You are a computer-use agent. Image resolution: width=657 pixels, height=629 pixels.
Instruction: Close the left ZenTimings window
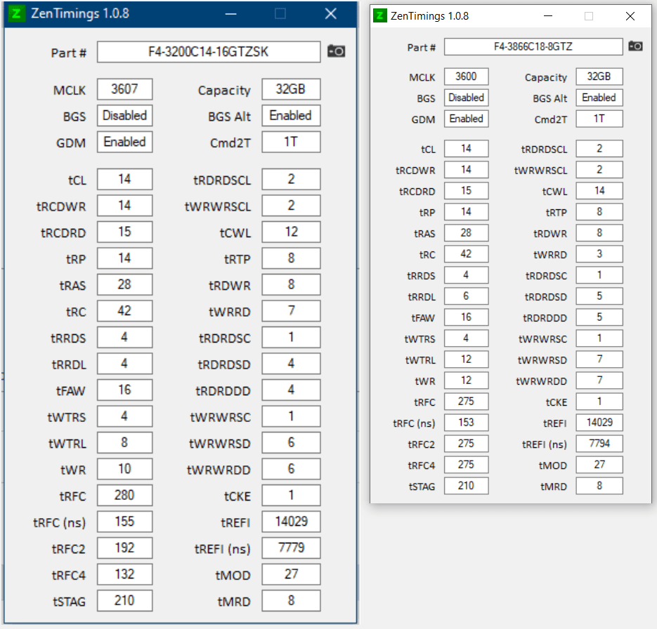click(x=330, y=14)
